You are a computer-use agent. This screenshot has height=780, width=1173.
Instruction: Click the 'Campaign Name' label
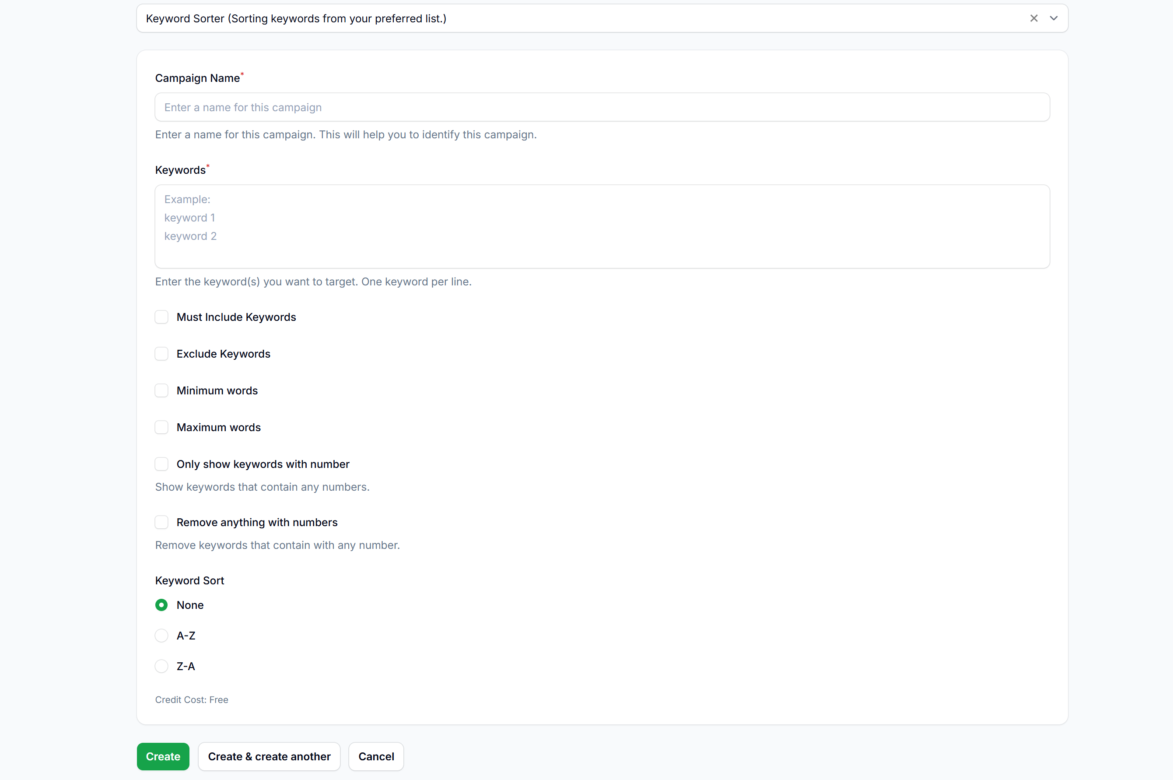pyautogui.click(x=197, y=78)
